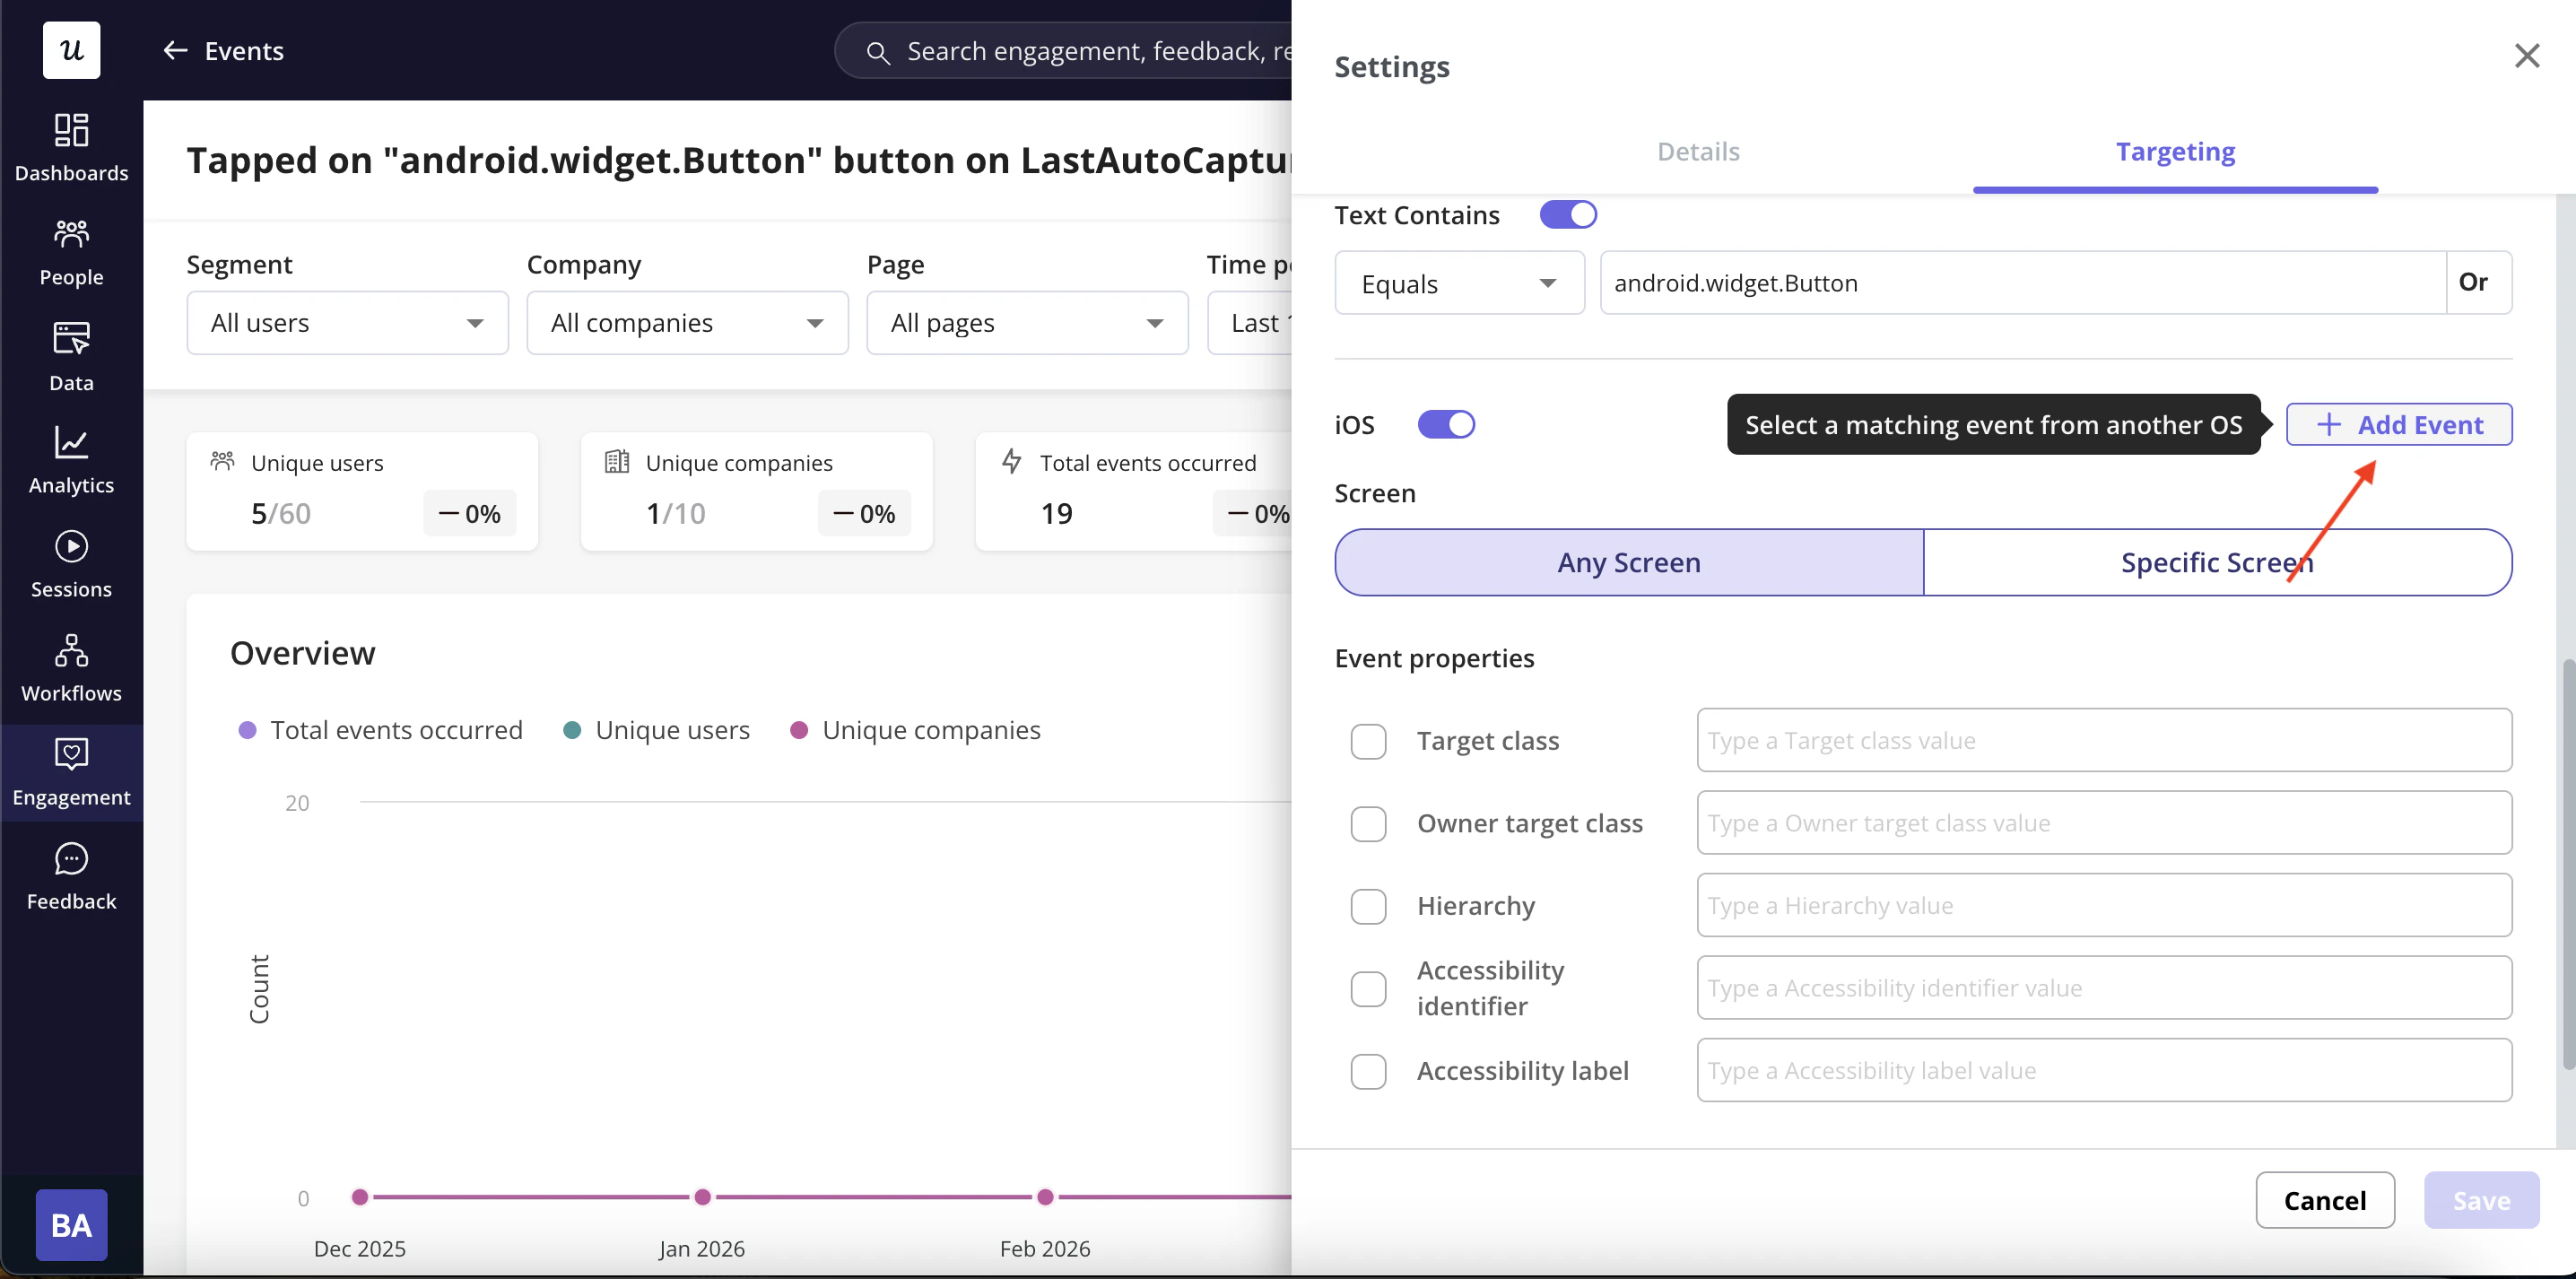This screenshot has height=1279, width=2576.
Task: Open the Segment All users dropdown
Action: click(x=347, y=323)
